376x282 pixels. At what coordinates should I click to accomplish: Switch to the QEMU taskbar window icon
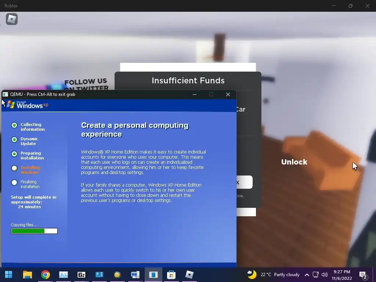tap(153, 275)
